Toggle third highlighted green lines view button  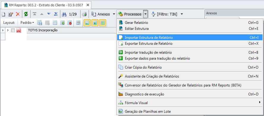[103, 23]
